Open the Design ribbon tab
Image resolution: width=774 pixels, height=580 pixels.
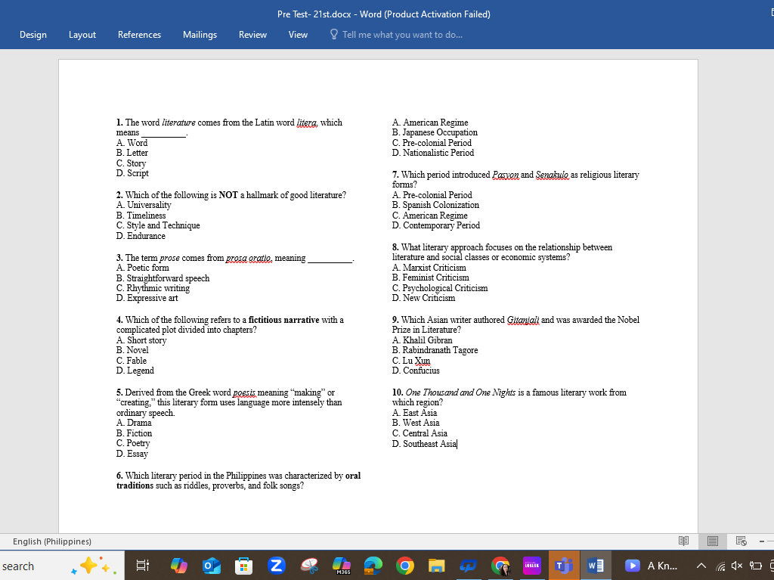tap(33, 35)
